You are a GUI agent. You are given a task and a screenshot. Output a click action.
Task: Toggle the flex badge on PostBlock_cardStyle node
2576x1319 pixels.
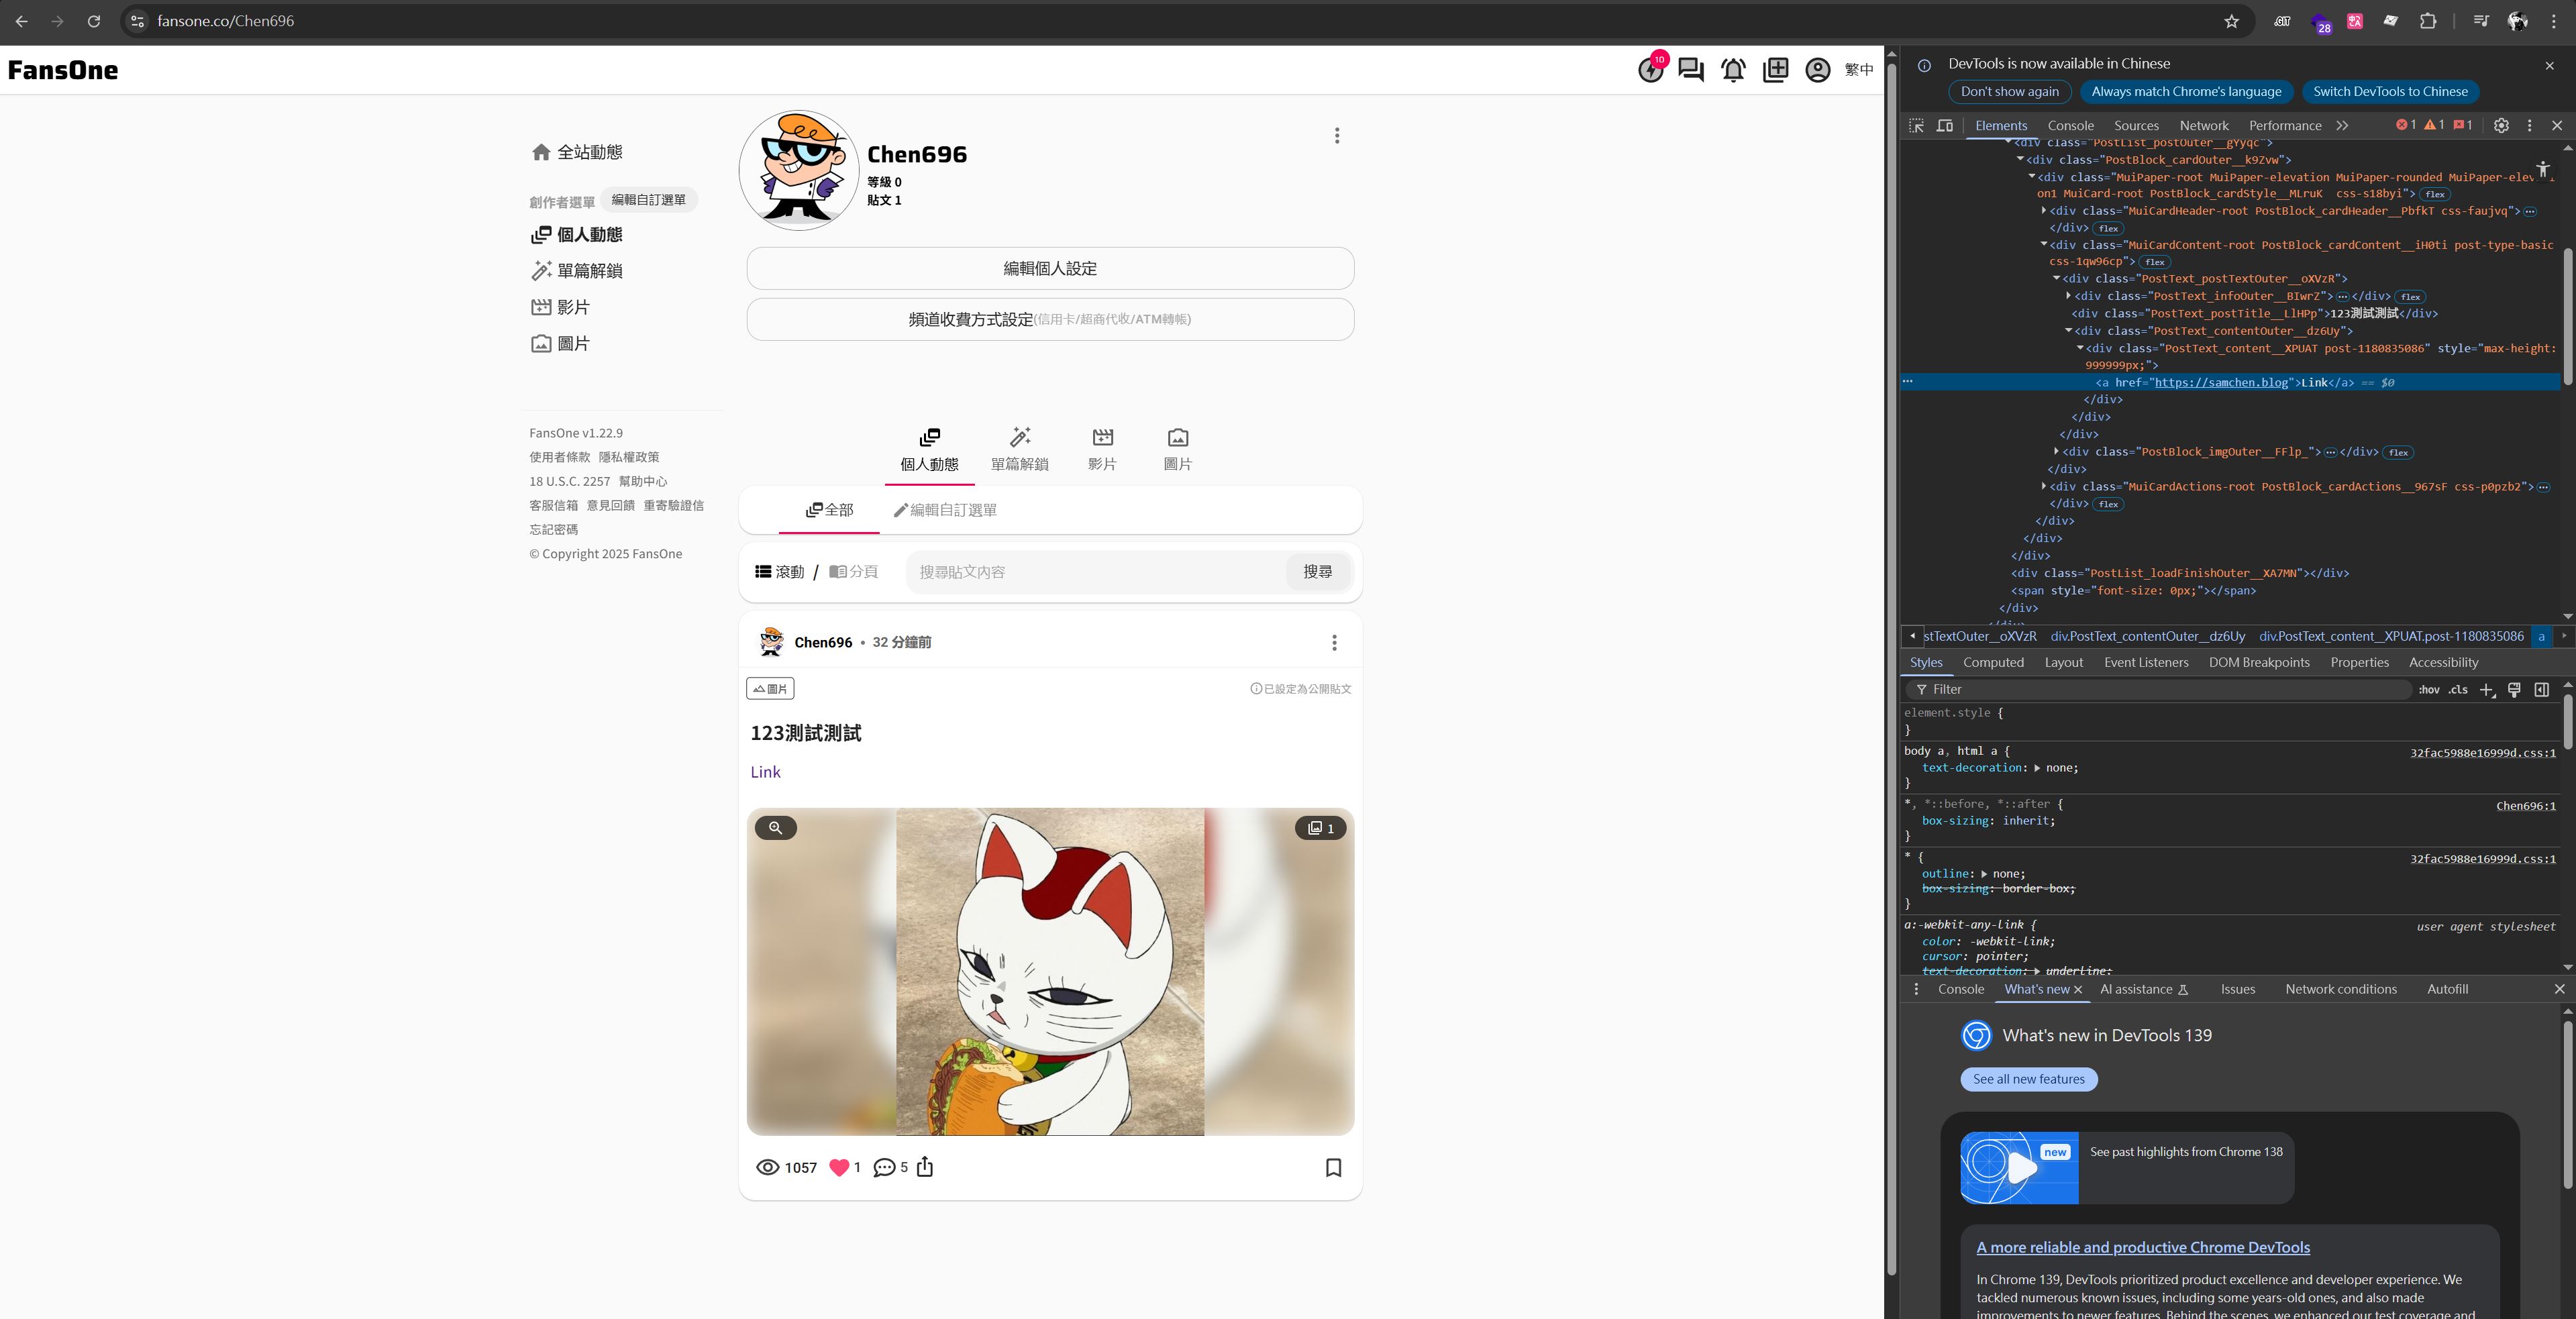pyautogui.click(x=2435, y=194)
